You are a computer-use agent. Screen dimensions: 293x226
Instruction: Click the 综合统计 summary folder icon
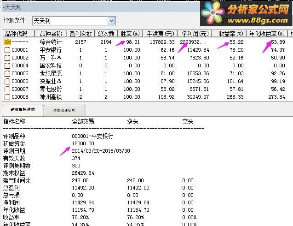click(x=7, y=42)
